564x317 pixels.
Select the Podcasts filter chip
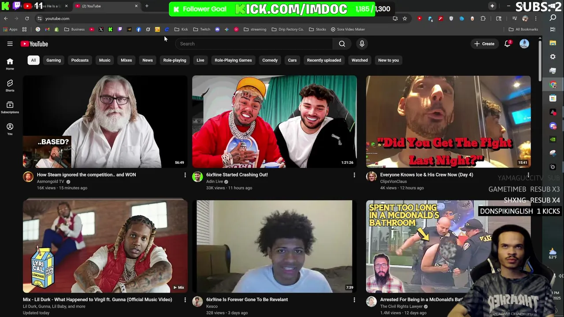coord(80,60)
